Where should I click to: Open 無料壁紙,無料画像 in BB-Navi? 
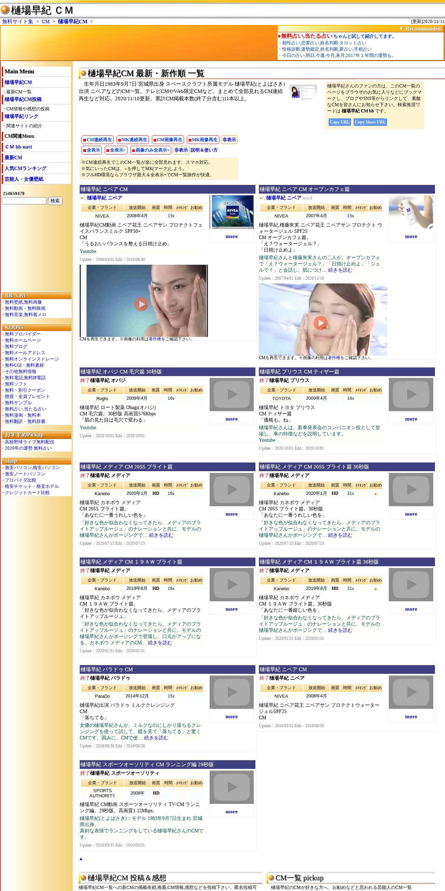tap(23, 302)
